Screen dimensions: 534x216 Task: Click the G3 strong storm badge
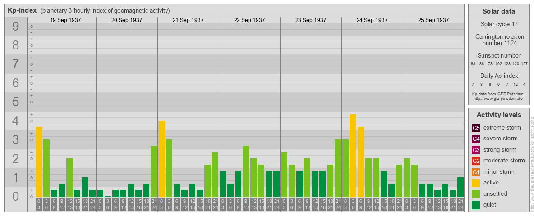tap(476, 150)
